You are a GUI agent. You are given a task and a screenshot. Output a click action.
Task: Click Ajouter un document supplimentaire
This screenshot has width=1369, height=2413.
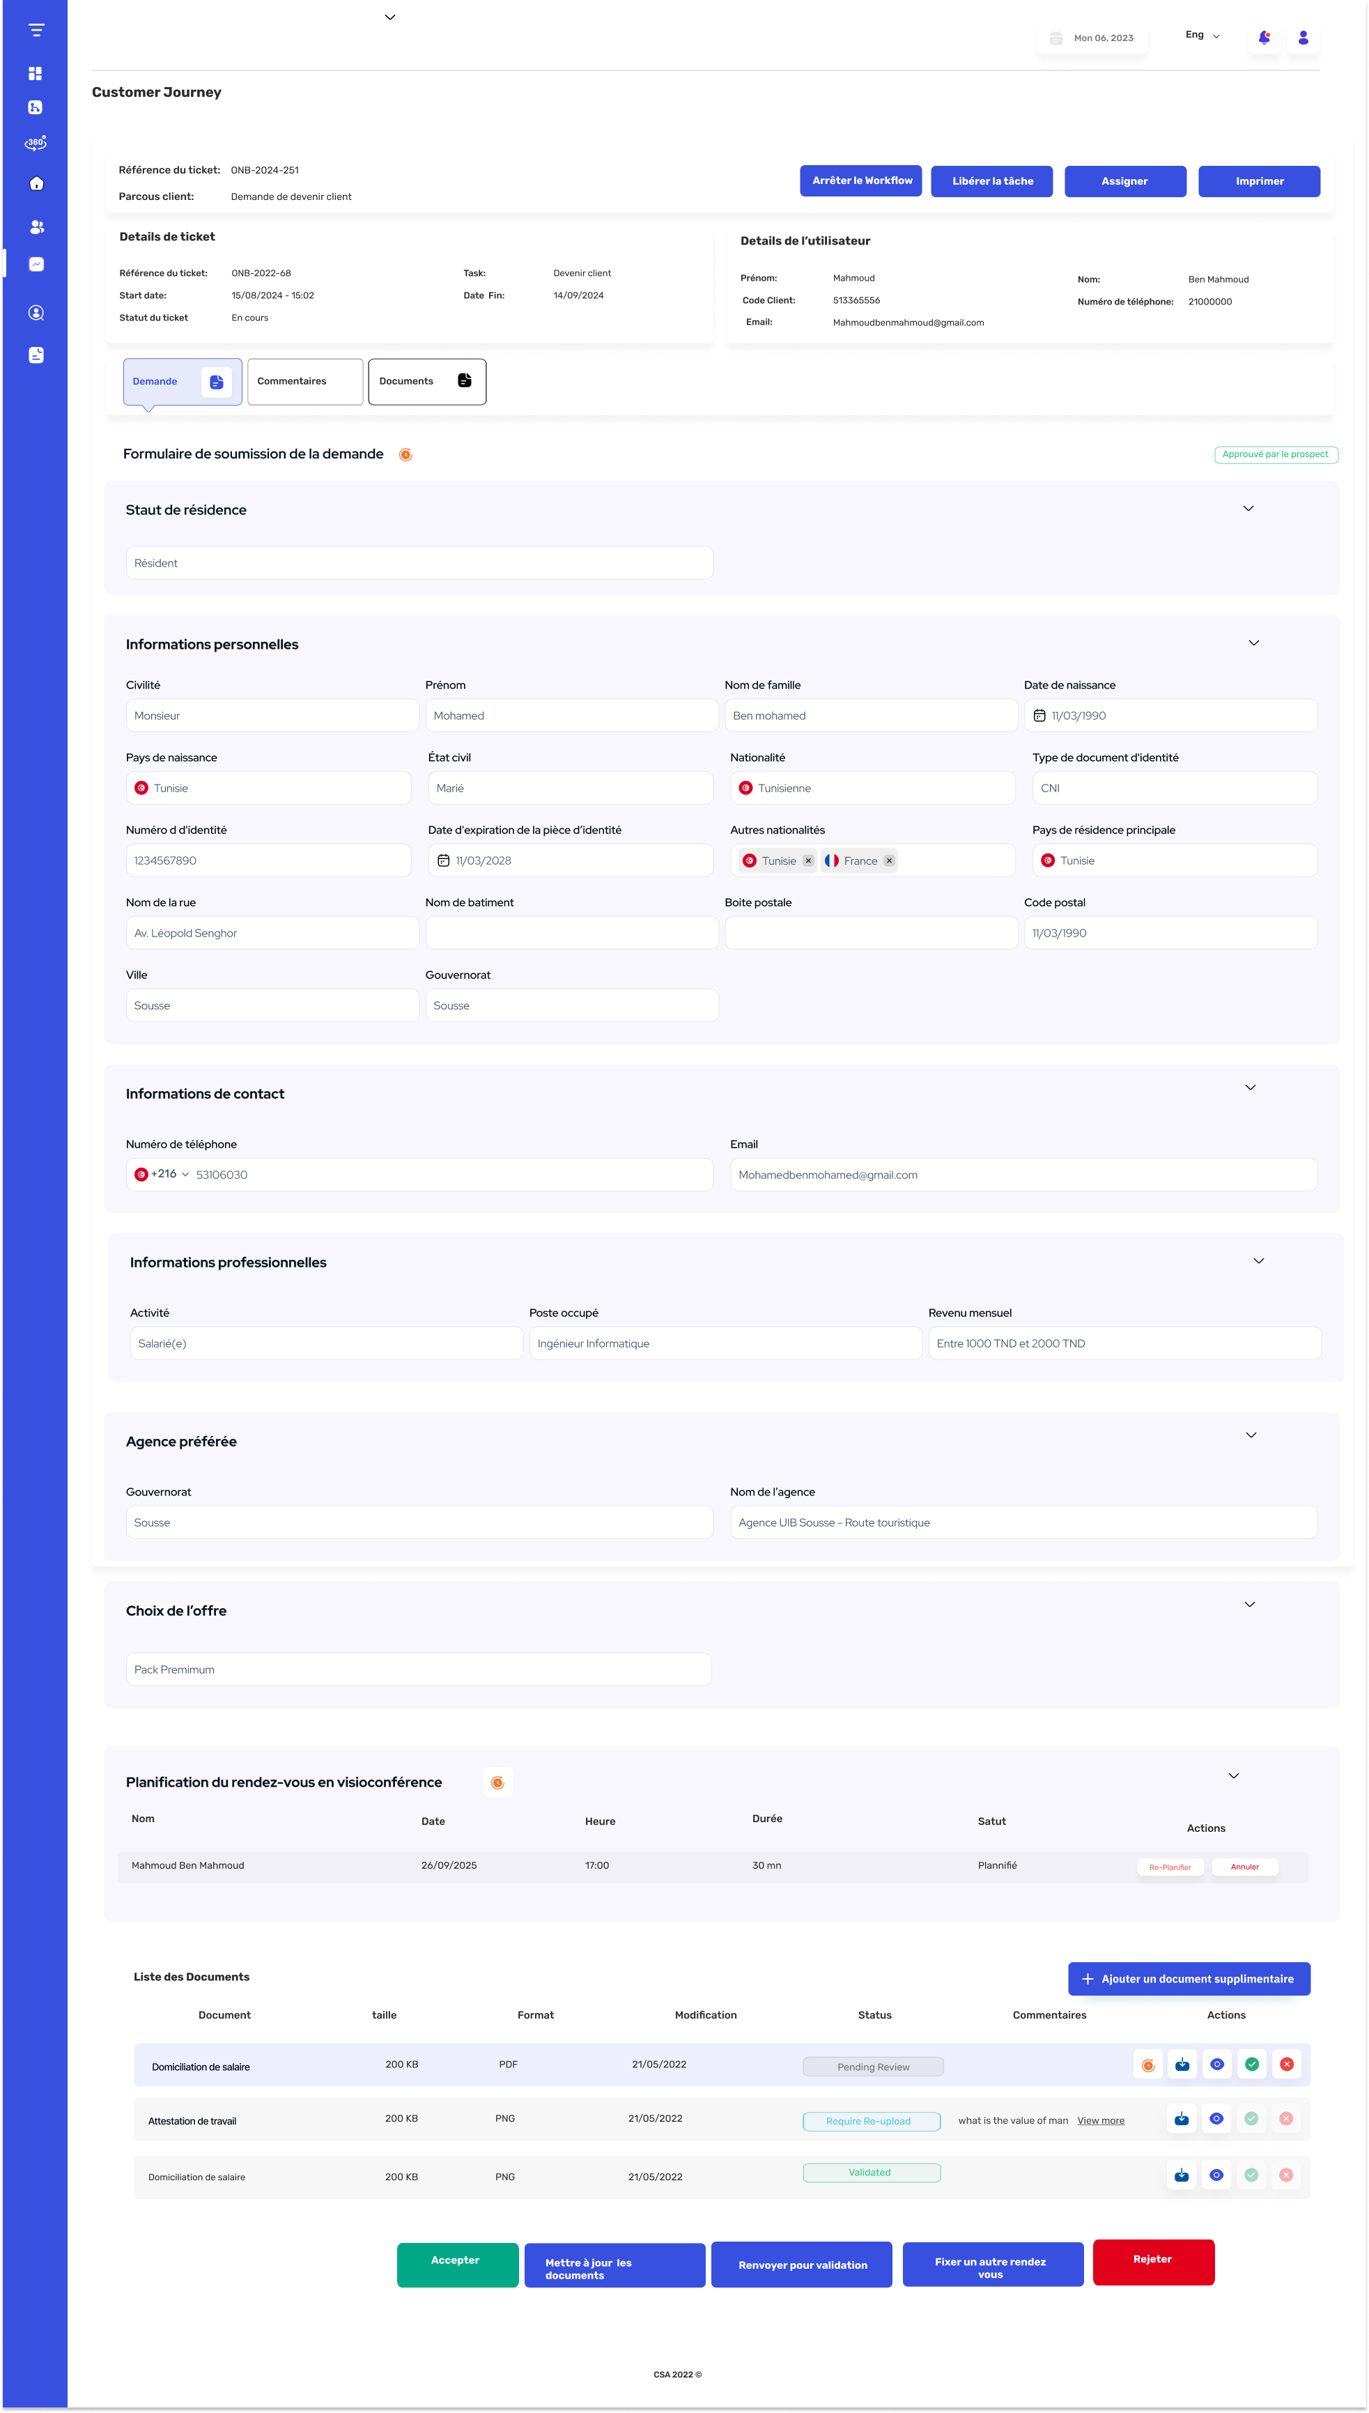click(1189, 1978)
